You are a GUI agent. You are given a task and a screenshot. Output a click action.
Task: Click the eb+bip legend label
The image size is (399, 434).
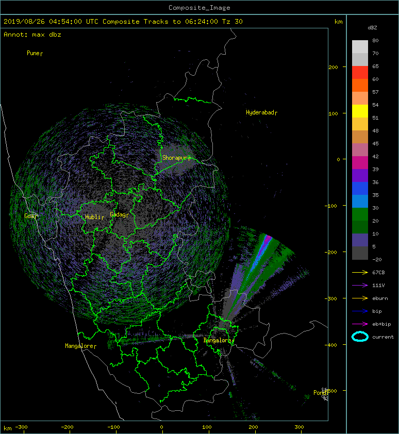click(x=381, y=324)
